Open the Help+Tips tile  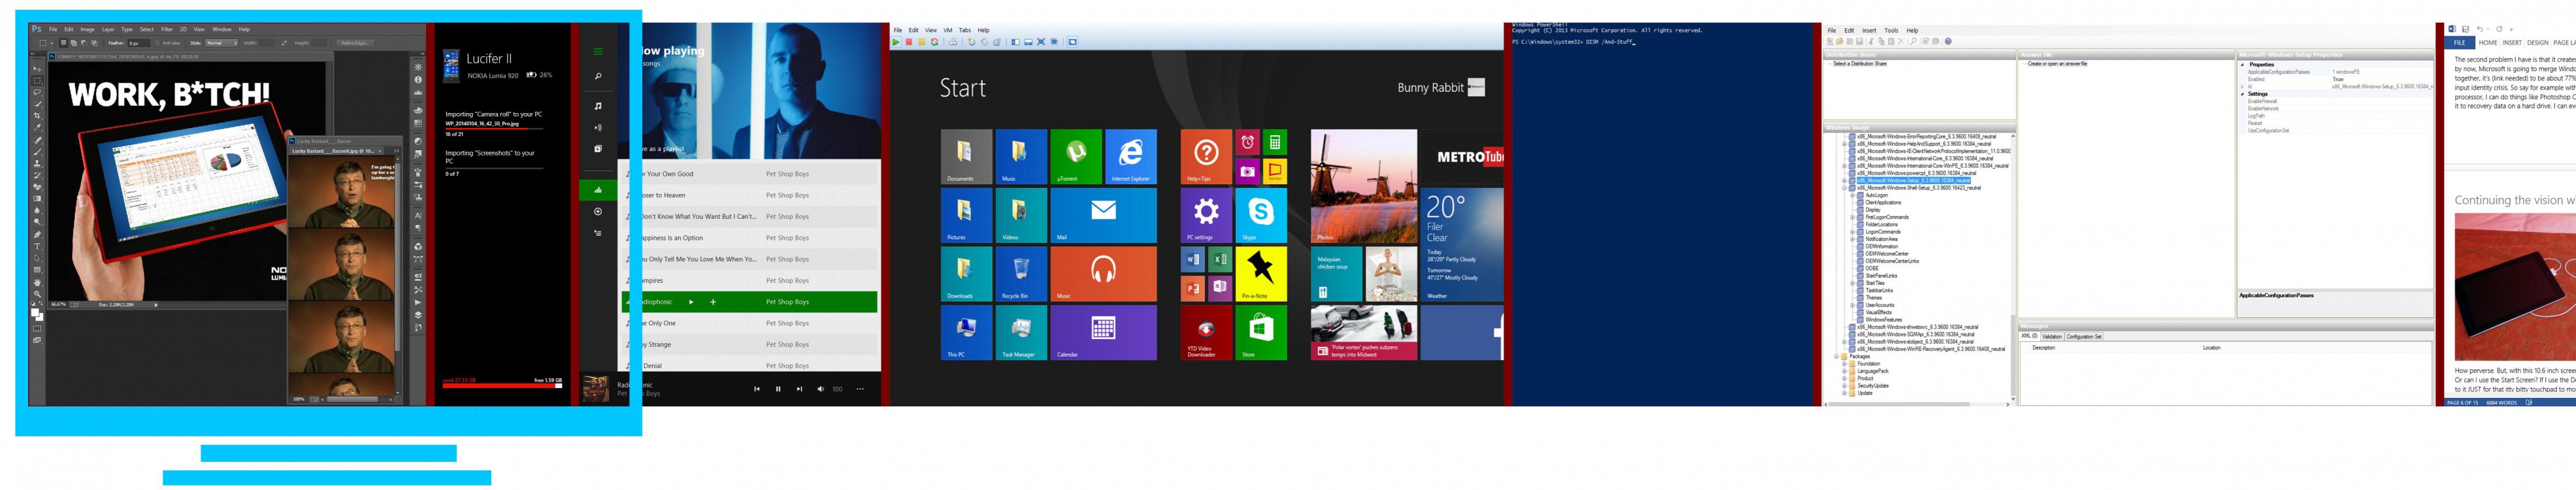1206,157
